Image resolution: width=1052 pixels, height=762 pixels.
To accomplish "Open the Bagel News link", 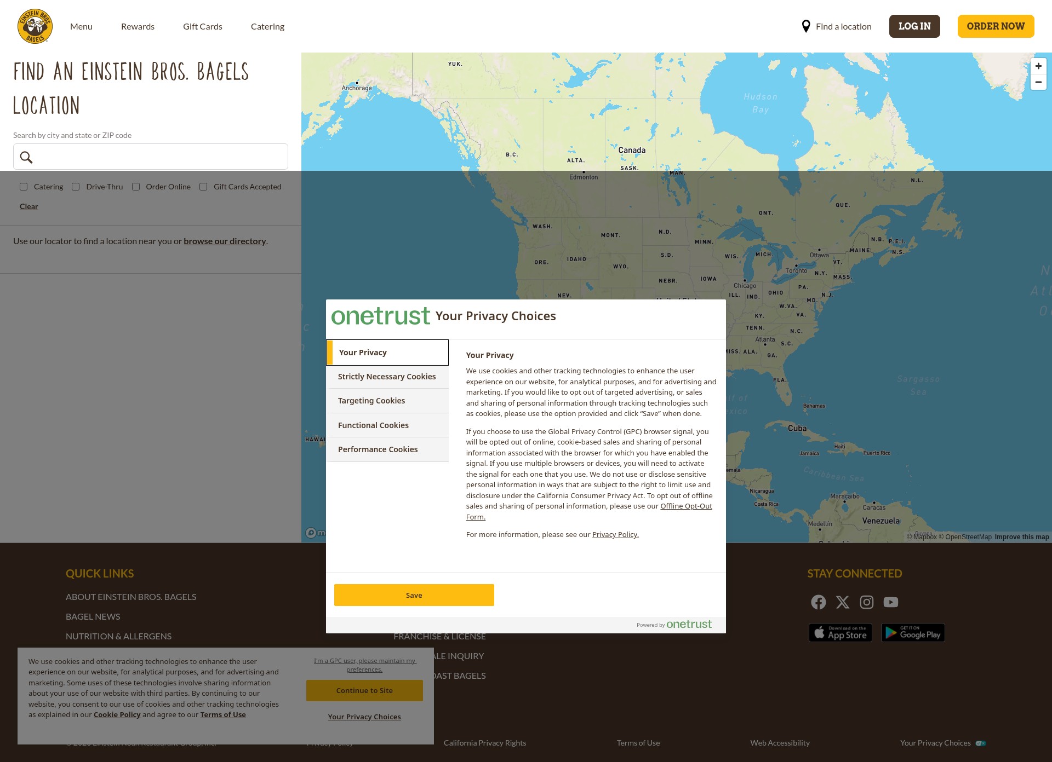I will 93,616.
